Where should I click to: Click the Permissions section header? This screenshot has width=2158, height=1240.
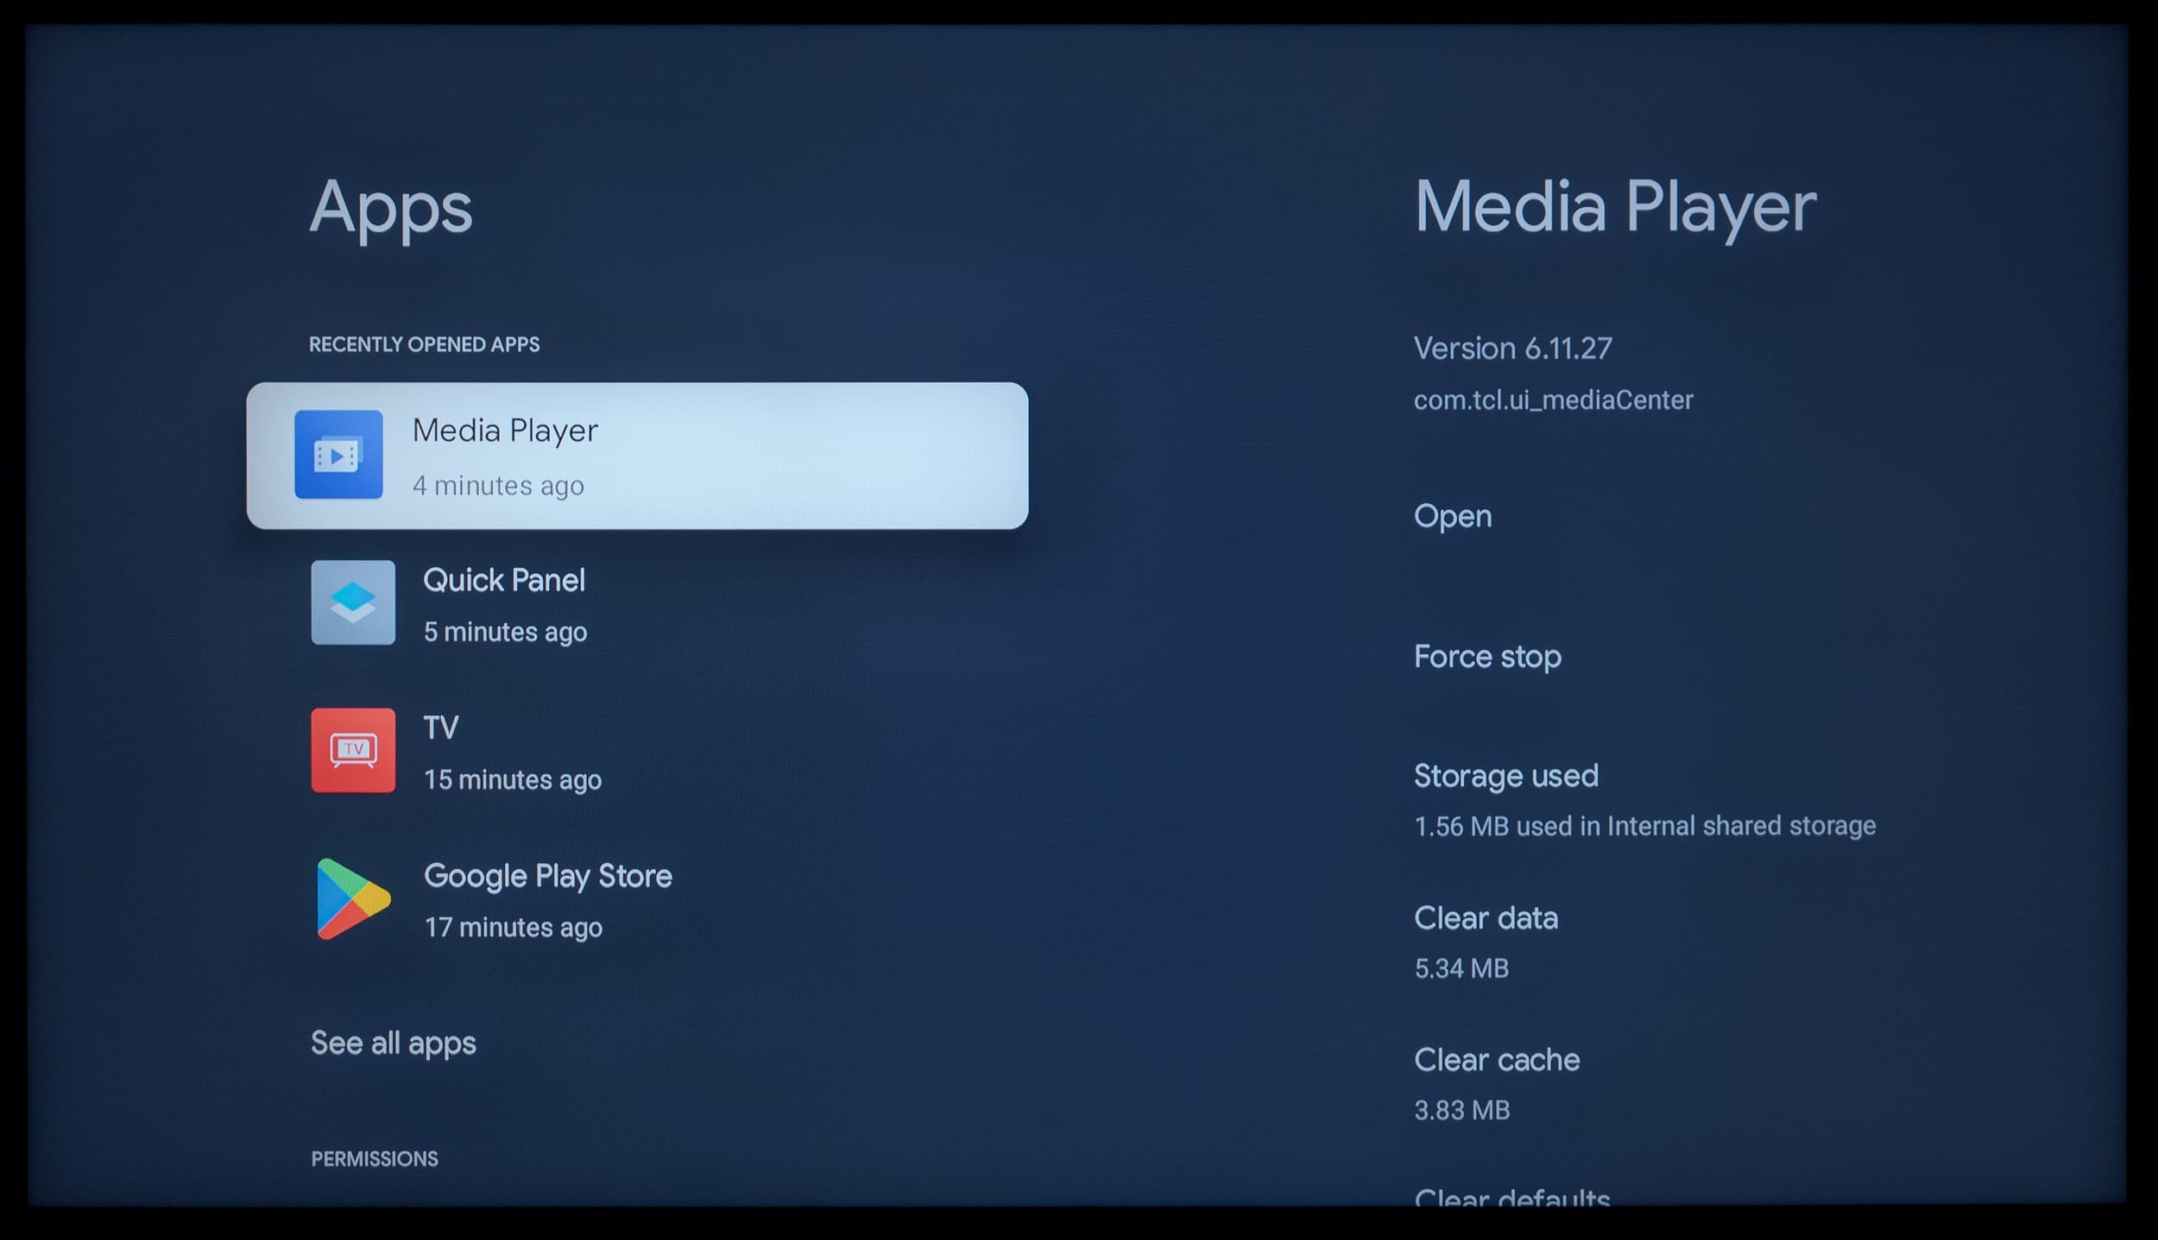pos(375,1158)
